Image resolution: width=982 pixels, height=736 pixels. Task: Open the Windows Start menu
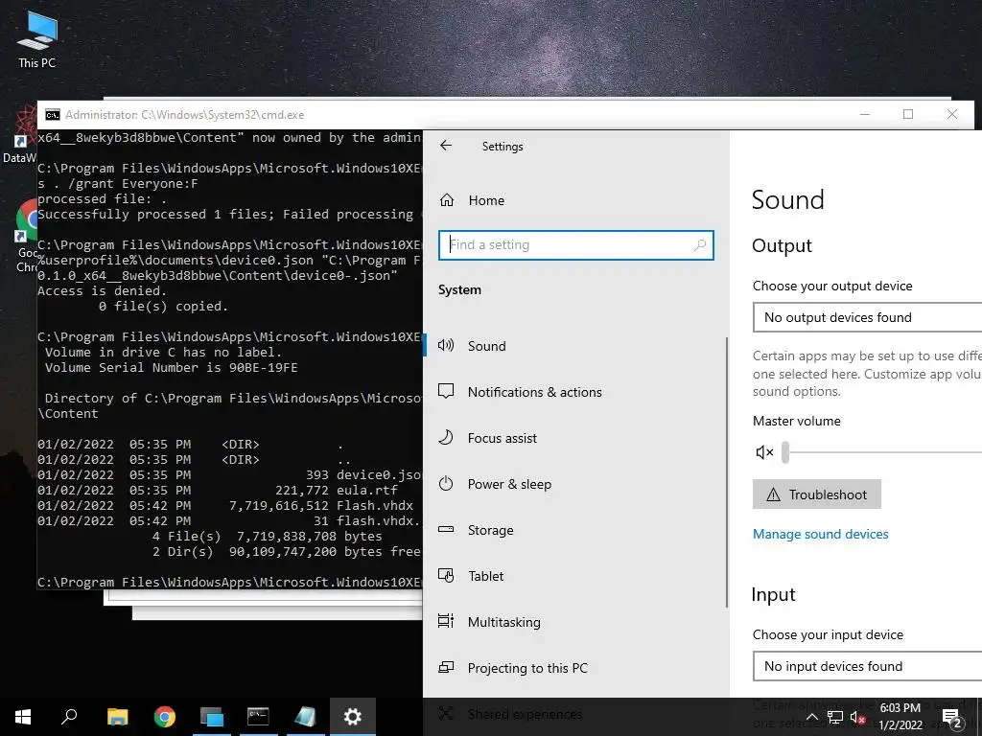click(x=23, y=717)
